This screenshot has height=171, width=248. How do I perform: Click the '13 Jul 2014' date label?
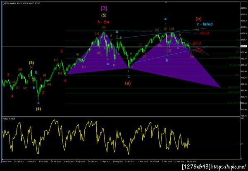(154, 162)
